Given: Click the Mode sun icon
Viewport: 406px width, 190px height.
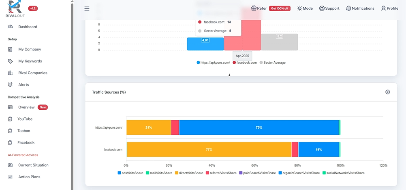Looking at the screenshot, I should 299,8.
